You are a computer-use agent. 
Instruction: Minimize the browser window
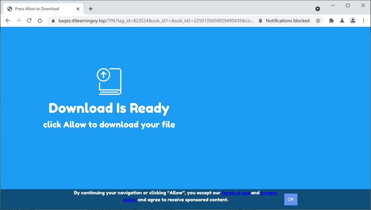click(333, 5)
